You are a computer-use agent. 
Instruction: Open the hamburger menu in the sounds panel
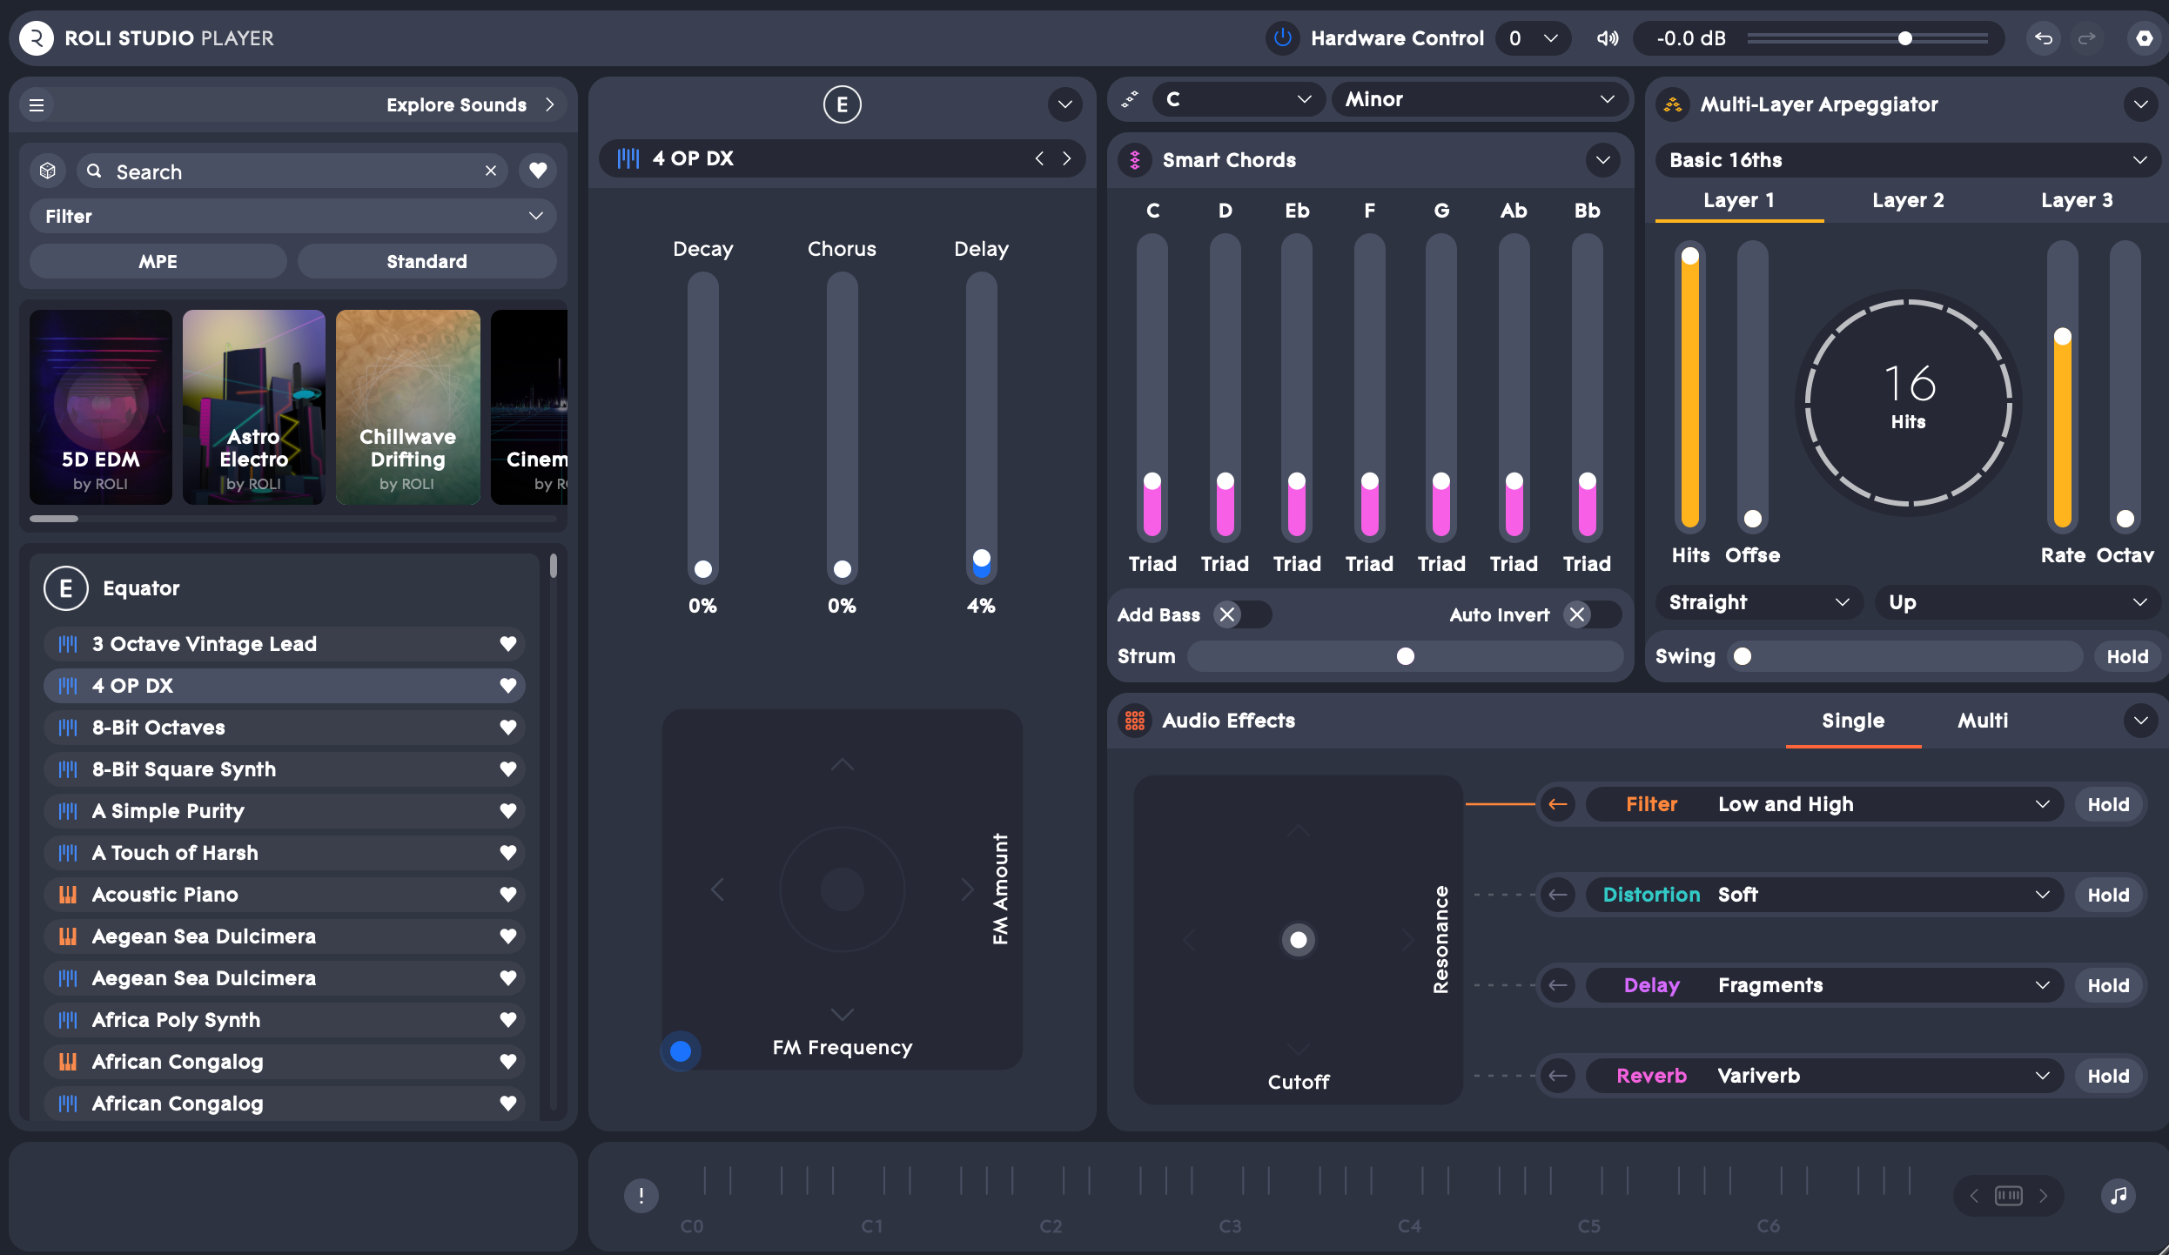37,104
